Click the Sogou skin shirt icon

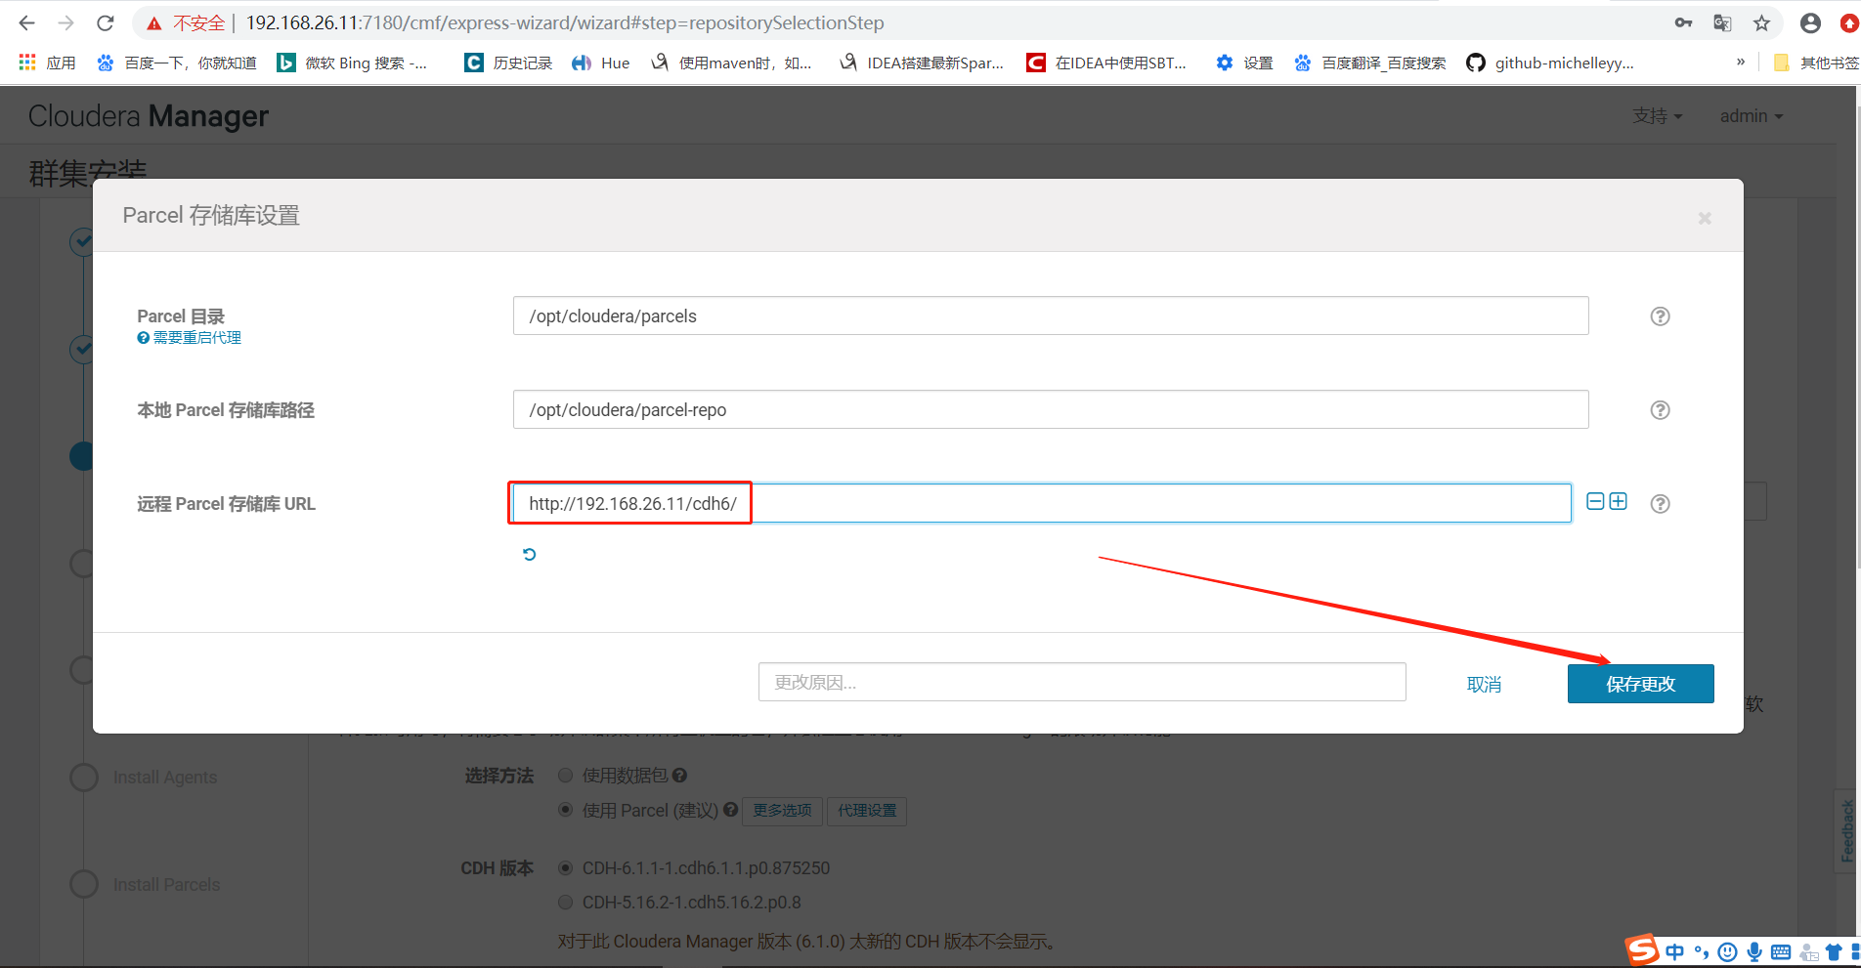[x=1834, y=952]
